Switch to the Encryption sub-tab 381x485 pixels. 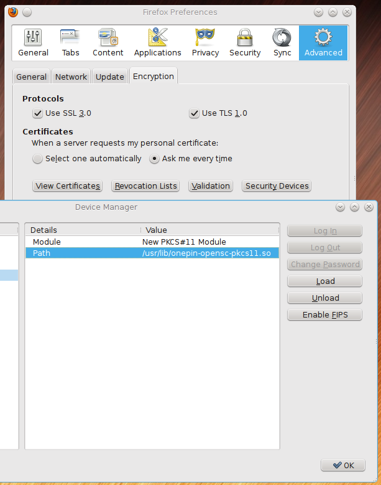click(x=154, y=76)
